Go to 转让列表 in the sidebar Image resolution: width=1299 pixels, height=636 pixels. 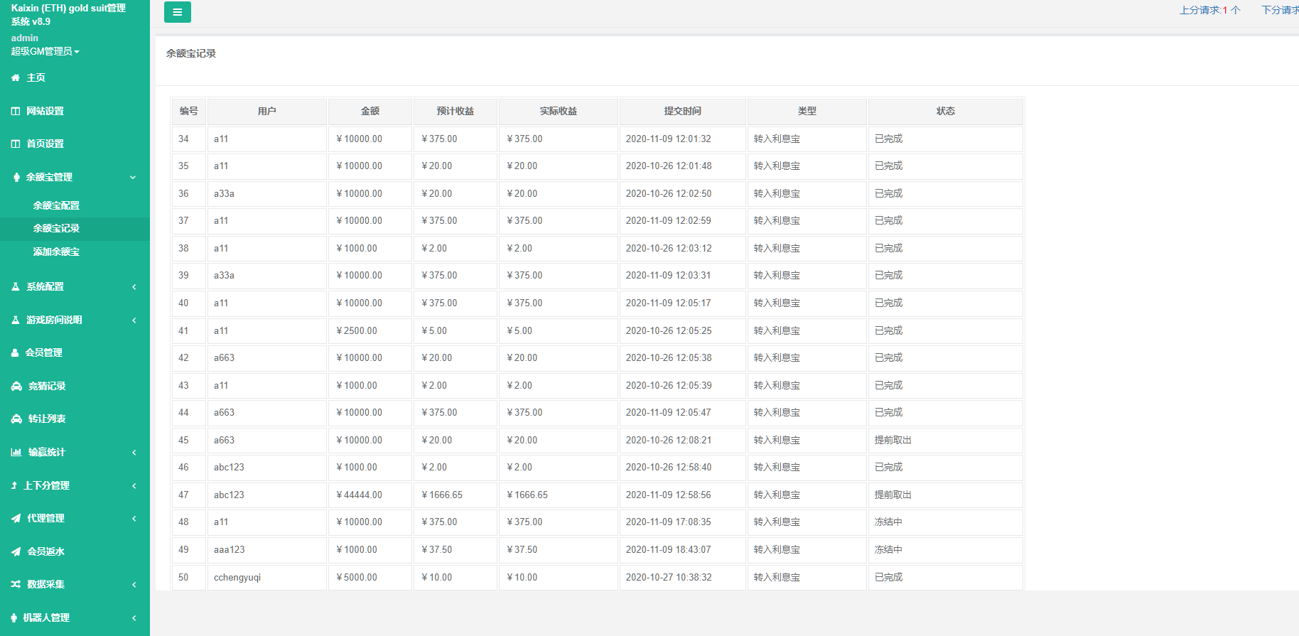point(47,419)
